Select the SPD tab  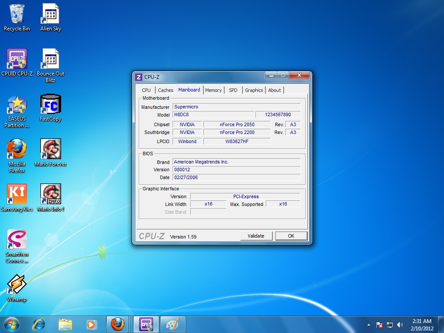pyautogui.click(x=233, y=90)
